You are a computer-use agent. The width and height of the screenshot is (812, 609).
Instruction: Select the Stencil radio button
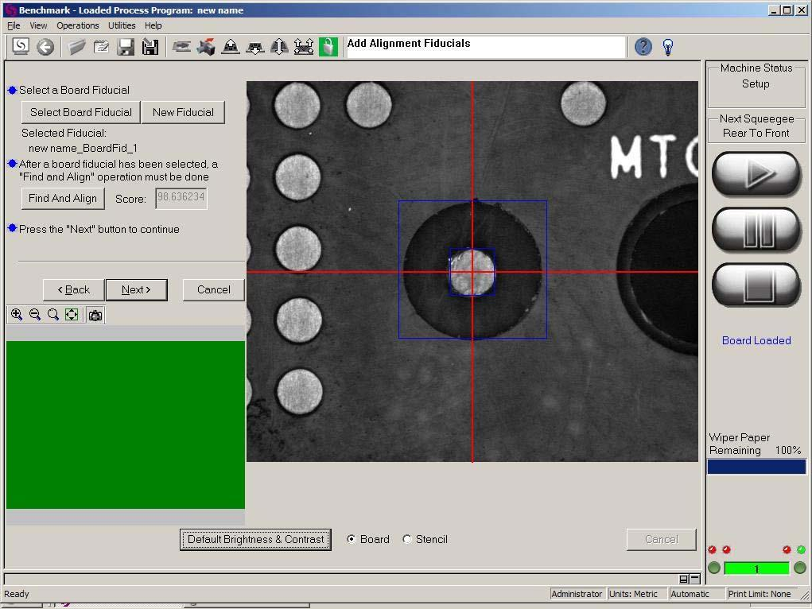tap(407, 539)
